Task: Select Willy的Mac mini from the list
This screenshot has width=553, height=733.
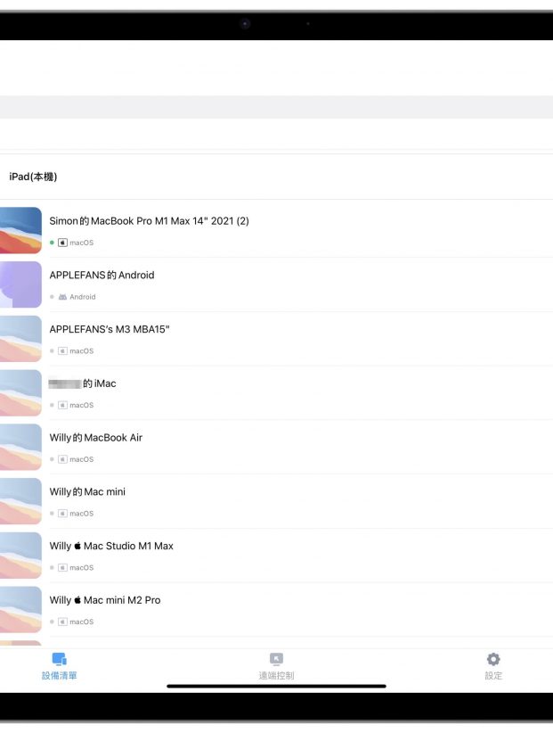Action: pos(87,492)
